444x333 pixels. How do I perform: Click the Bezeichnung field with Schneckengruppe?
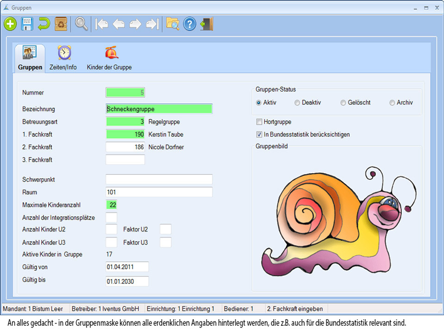click(159, 109)
